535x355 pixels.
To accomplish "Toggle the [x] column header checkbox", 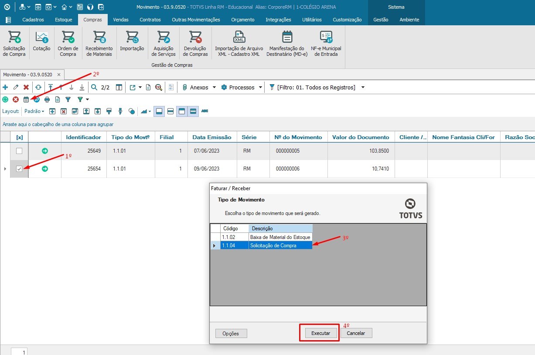I will 19,137.
